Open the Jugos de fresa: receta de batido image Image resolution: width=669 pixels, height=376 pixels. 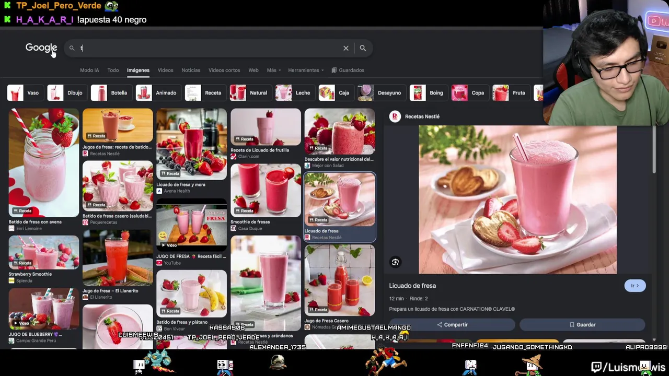coord(118,125)
